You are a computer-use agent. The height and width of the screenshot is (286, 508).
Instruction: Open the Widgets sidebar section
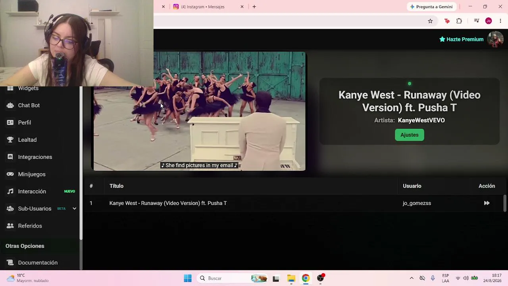28,89
